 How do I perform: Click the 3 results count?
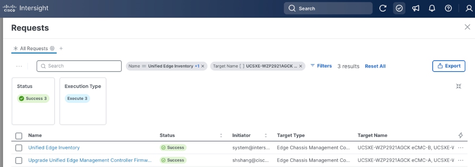click(x=348, y=66)
